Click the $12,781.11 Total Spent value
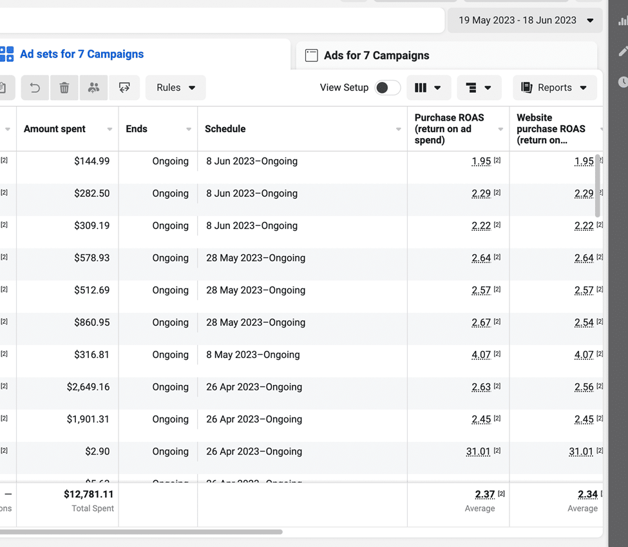Screen dimensions: 628x547 pyautogui.click(x=88, y=494)
